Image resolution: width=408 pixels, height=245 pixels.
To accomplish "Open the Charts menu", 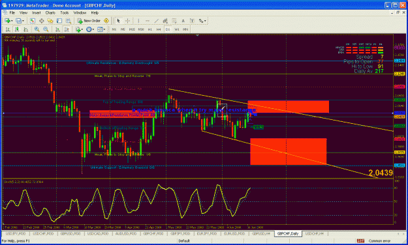I will click(50, 12).
